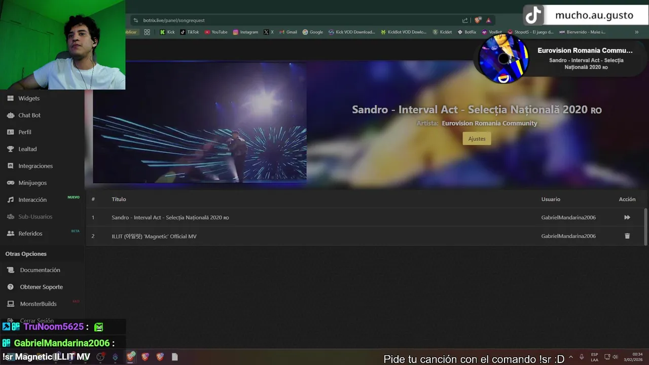Click the Obtener Soporte question icon
649x365 pixels.
(x=10, y=287)
